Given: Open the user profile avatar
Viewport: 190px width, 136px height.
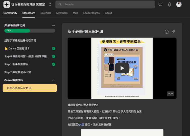Looking at the screenshot, I should click(x=179, y=4).
